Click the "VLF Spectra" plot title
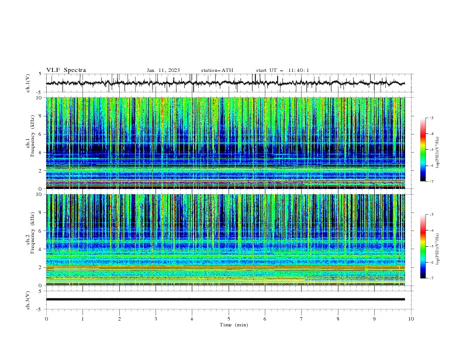The width and height of the screenshot is (463, 358). coord(66,70)
